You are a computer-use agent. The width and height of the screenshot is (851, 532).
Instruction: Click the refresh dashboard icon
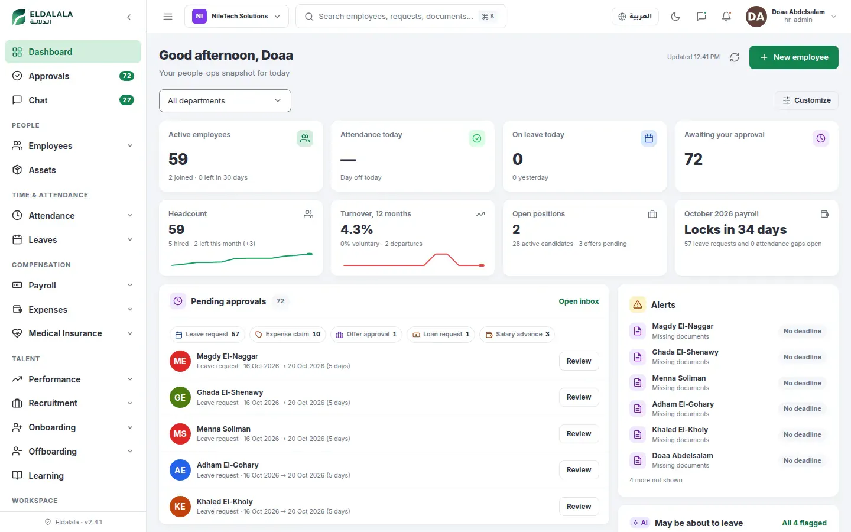[735, 57]
